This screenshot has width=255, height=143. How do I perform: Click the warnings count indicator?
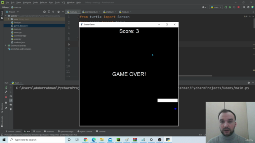(x=245, y=16)
